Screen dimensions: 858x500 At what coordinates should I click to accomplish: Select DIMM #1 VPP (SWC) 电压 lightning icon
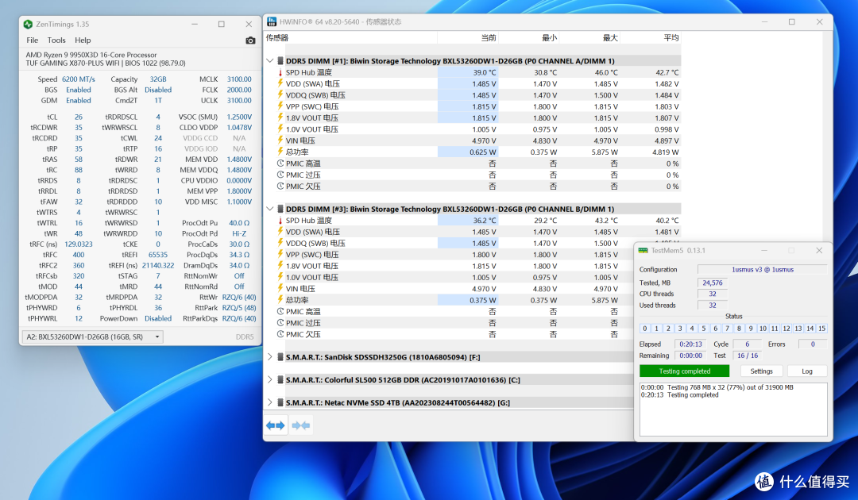(280, 106)
